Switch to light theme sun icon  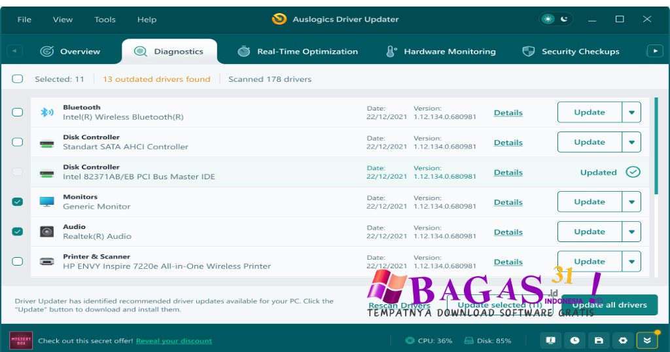pos(548,19)
